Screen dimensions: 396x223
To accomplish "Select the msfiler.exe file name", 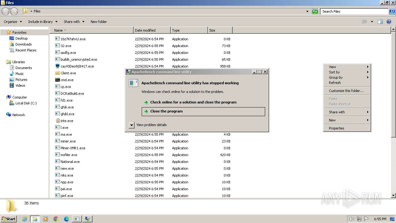I will coord(69,155).
